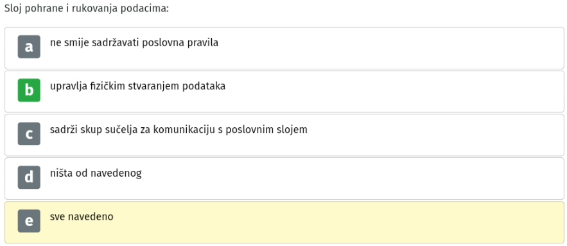Select answer 'ne smije sadržavati poslovna pravila'
Image resolution: width=567 pixels, height=246 pixels.
pos(134,43)
